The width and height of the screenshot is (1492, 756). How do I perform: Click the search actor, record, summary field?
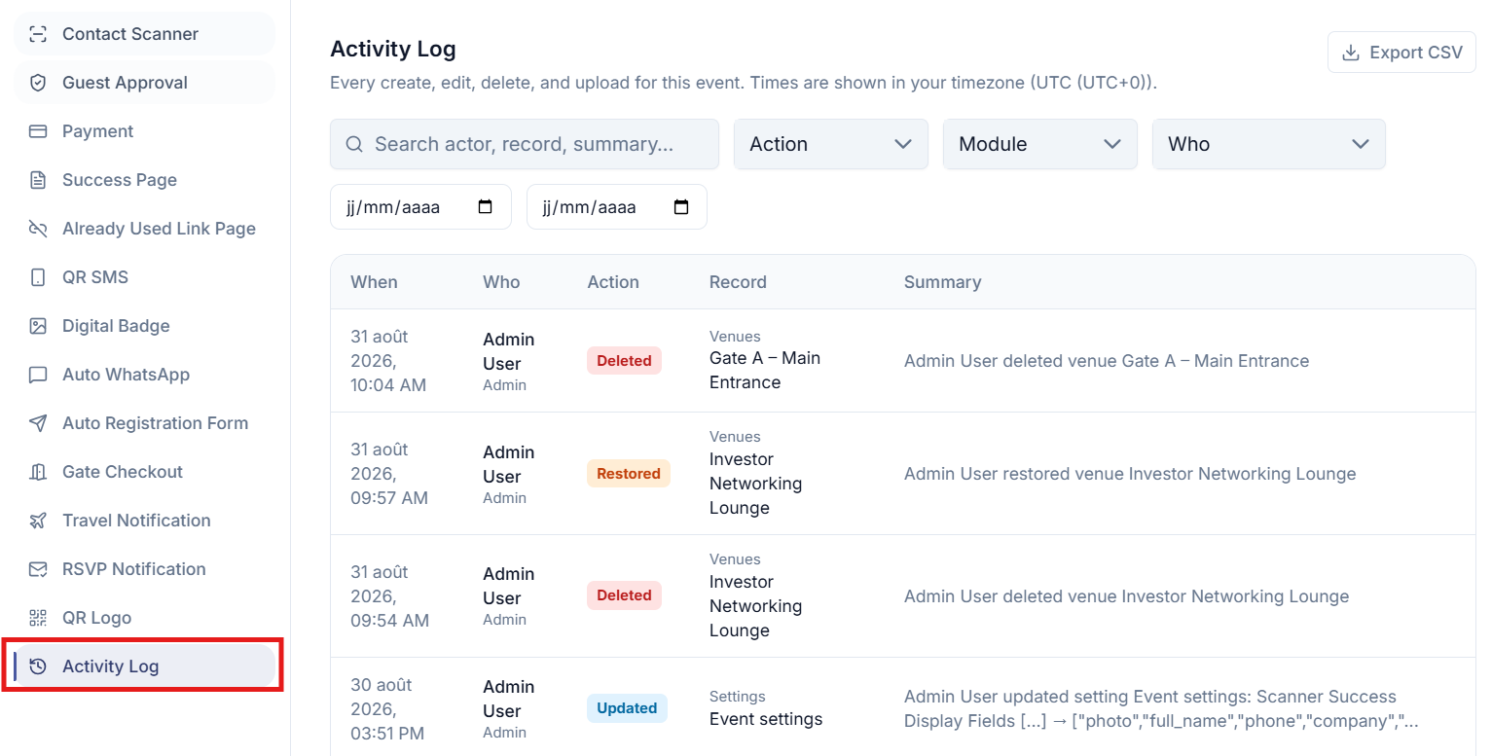pos(525,144)
